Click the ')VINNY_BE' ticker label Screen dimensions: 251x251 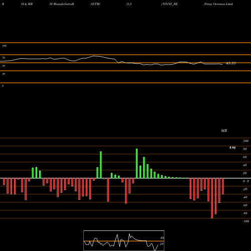click(x=169, y=4)
